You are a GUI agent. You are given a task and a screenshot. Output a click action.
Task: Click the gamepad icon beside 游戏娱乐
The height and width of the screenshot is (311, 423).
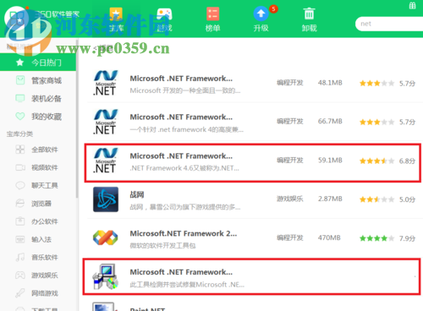20,276
